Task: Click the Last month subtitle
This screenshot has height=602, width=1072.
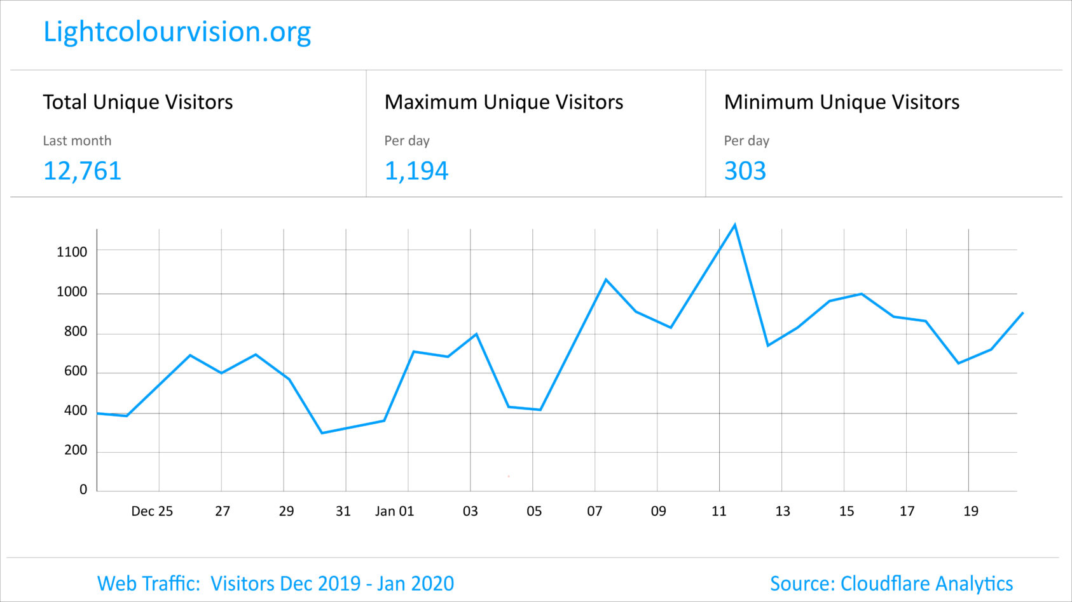Action: (77, 141)
